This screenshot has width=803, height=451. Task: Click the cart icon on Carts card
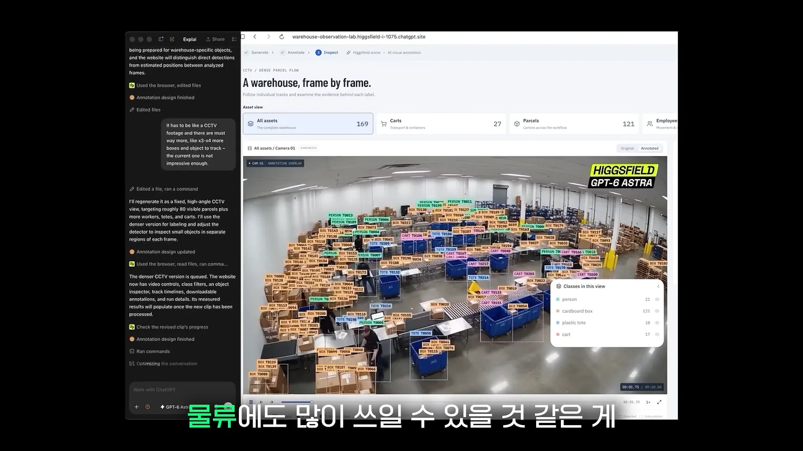click(384, 124)
